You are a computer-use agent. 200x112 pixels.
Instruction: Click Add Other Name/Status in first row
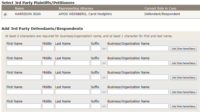184,49
